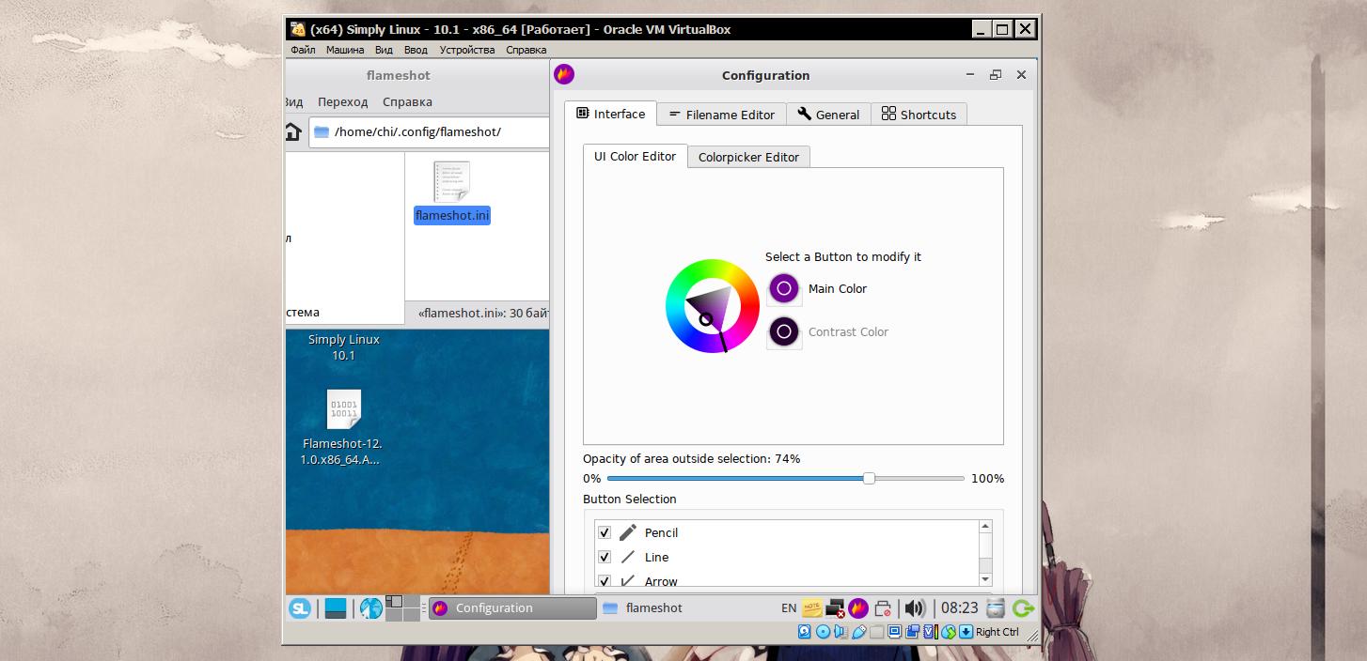The image size is (1367, 661).
Task: Click the flameshot.ini file name label
Action: pyautogui.click(x=452, y=215)
